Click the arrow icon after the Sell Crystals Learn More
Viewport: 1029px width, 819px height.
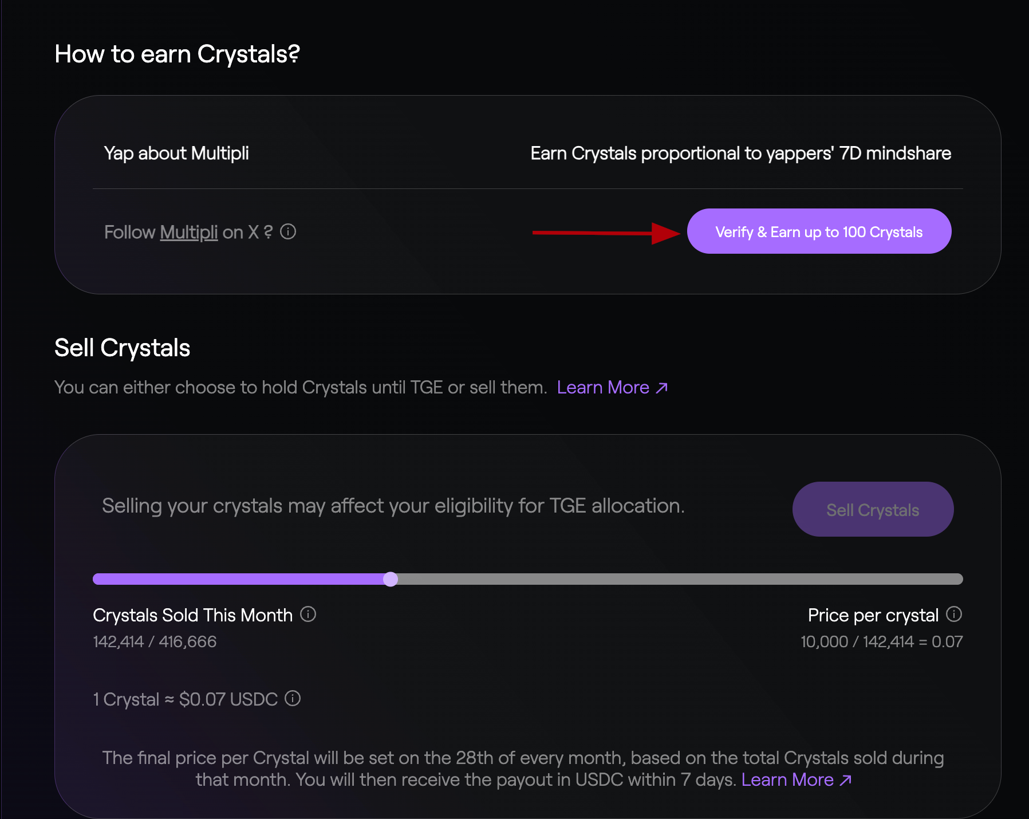[x=662, y=388]
